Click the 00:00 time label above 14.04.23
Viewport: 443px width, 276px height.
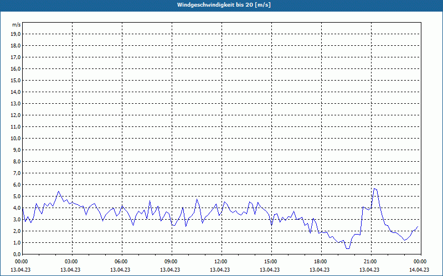[x=420, y=262]
